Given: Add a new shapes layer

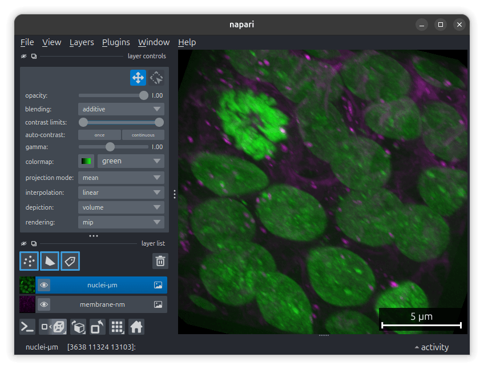Looking at the screenshot, I should (50, 261).
